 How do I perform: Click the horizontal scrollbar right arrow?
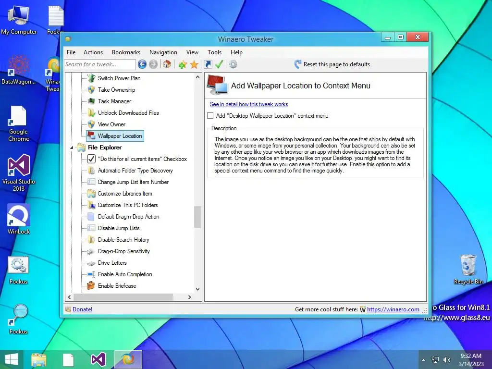pyautogui.click(x=189, y=297)
